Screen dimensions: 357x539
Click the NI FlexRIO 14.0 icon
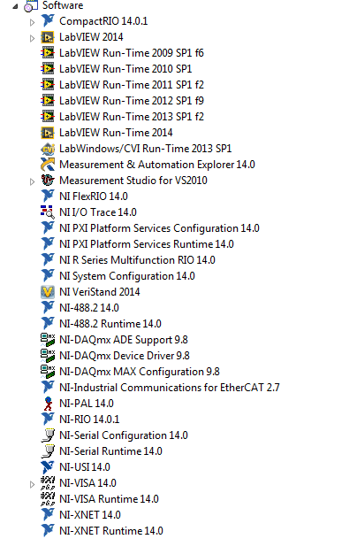click(48, 196)
